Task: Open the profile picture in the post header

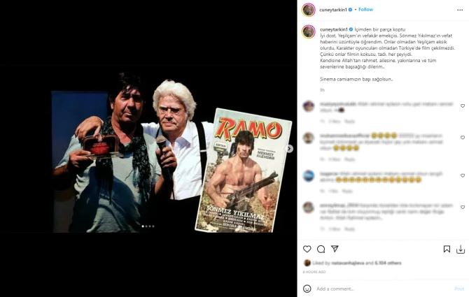Action: pos(309,10)
